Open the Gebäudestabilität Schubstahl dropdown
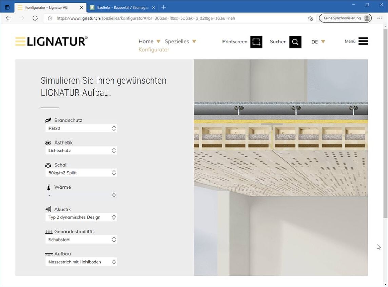Image resolution: width=388 pixels, height=287 pixels. coord(81,240)
